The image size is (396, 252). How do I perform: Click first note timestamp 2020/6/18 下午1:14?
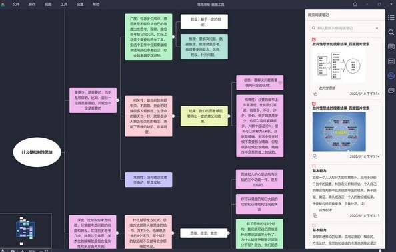click(365, 94)
